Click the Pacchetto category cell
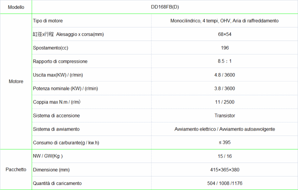298x190 pixels. click(16, 169)
